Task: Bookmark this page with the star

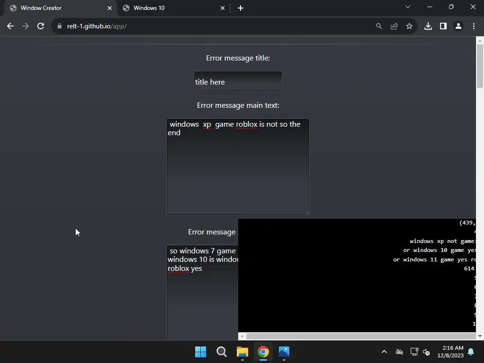Action: 409,26
